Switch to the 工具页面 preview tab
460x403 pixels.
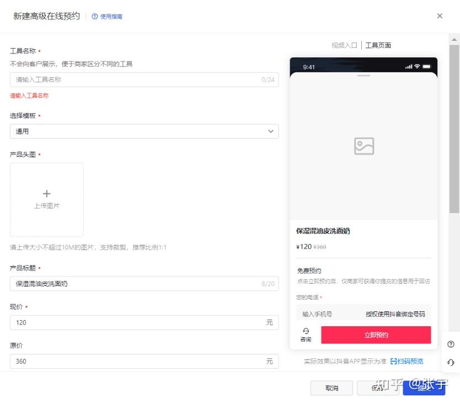pyautogui.click(x=378, y=45)
